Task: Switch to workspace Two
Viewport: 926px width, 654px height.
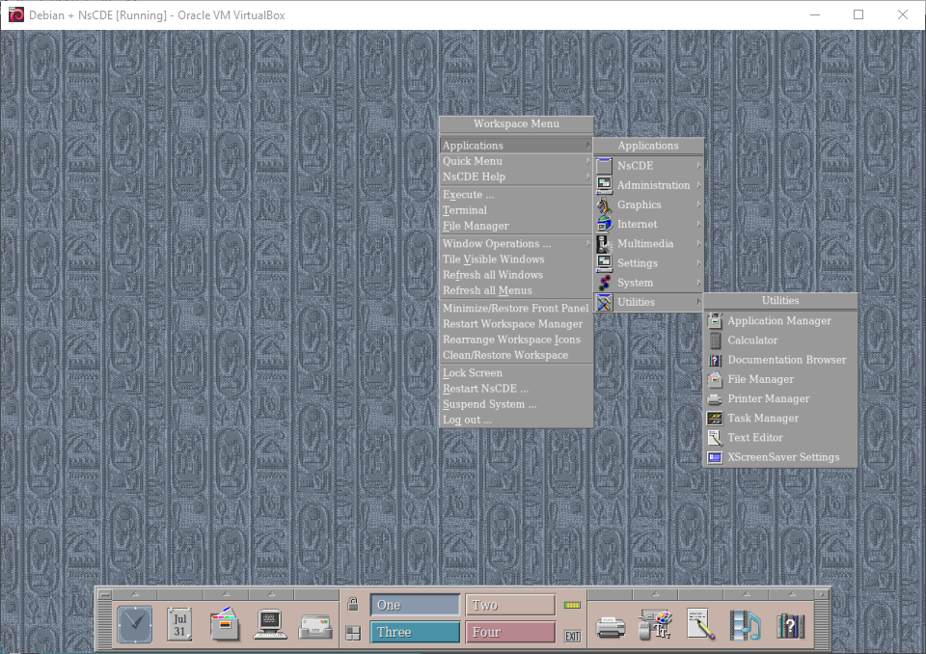Action: [x=510, y=605]
